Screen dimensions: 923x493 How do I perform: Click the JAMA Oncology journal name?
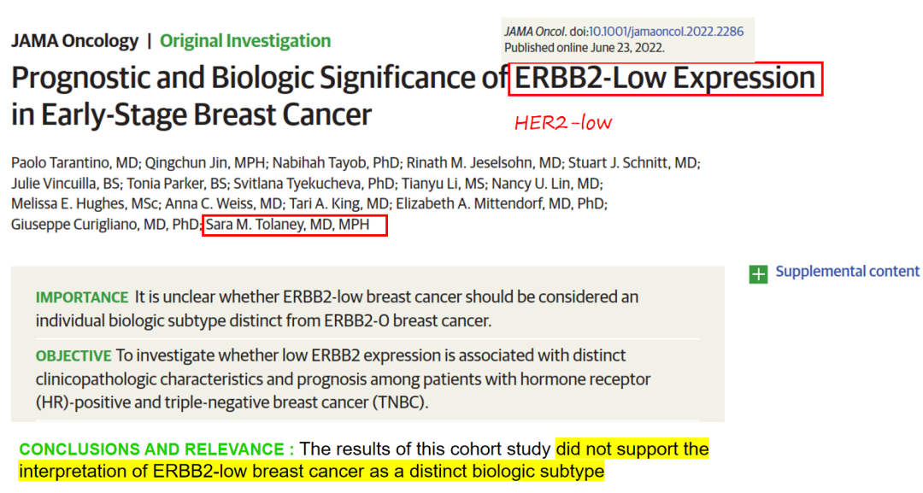click(x=74, y=41)
